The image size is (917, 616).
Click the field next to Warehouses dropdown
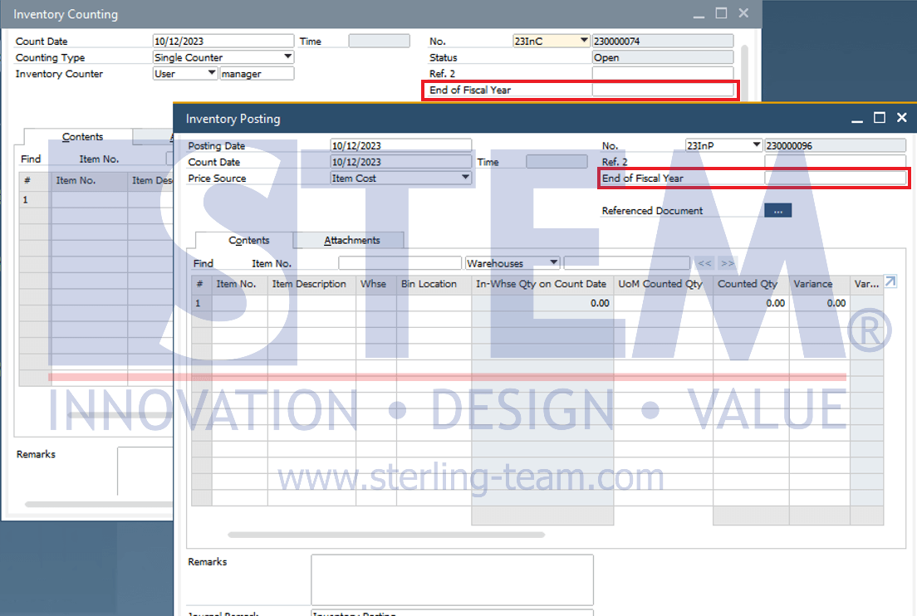click(x=627, y=263)
